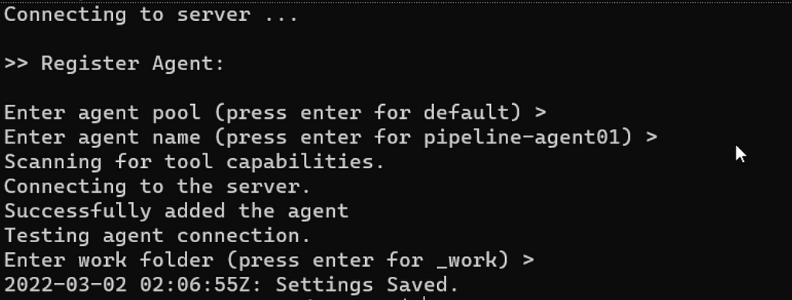
Task: Click the 'Testing agent connection.' line
Action: [157, 235]
